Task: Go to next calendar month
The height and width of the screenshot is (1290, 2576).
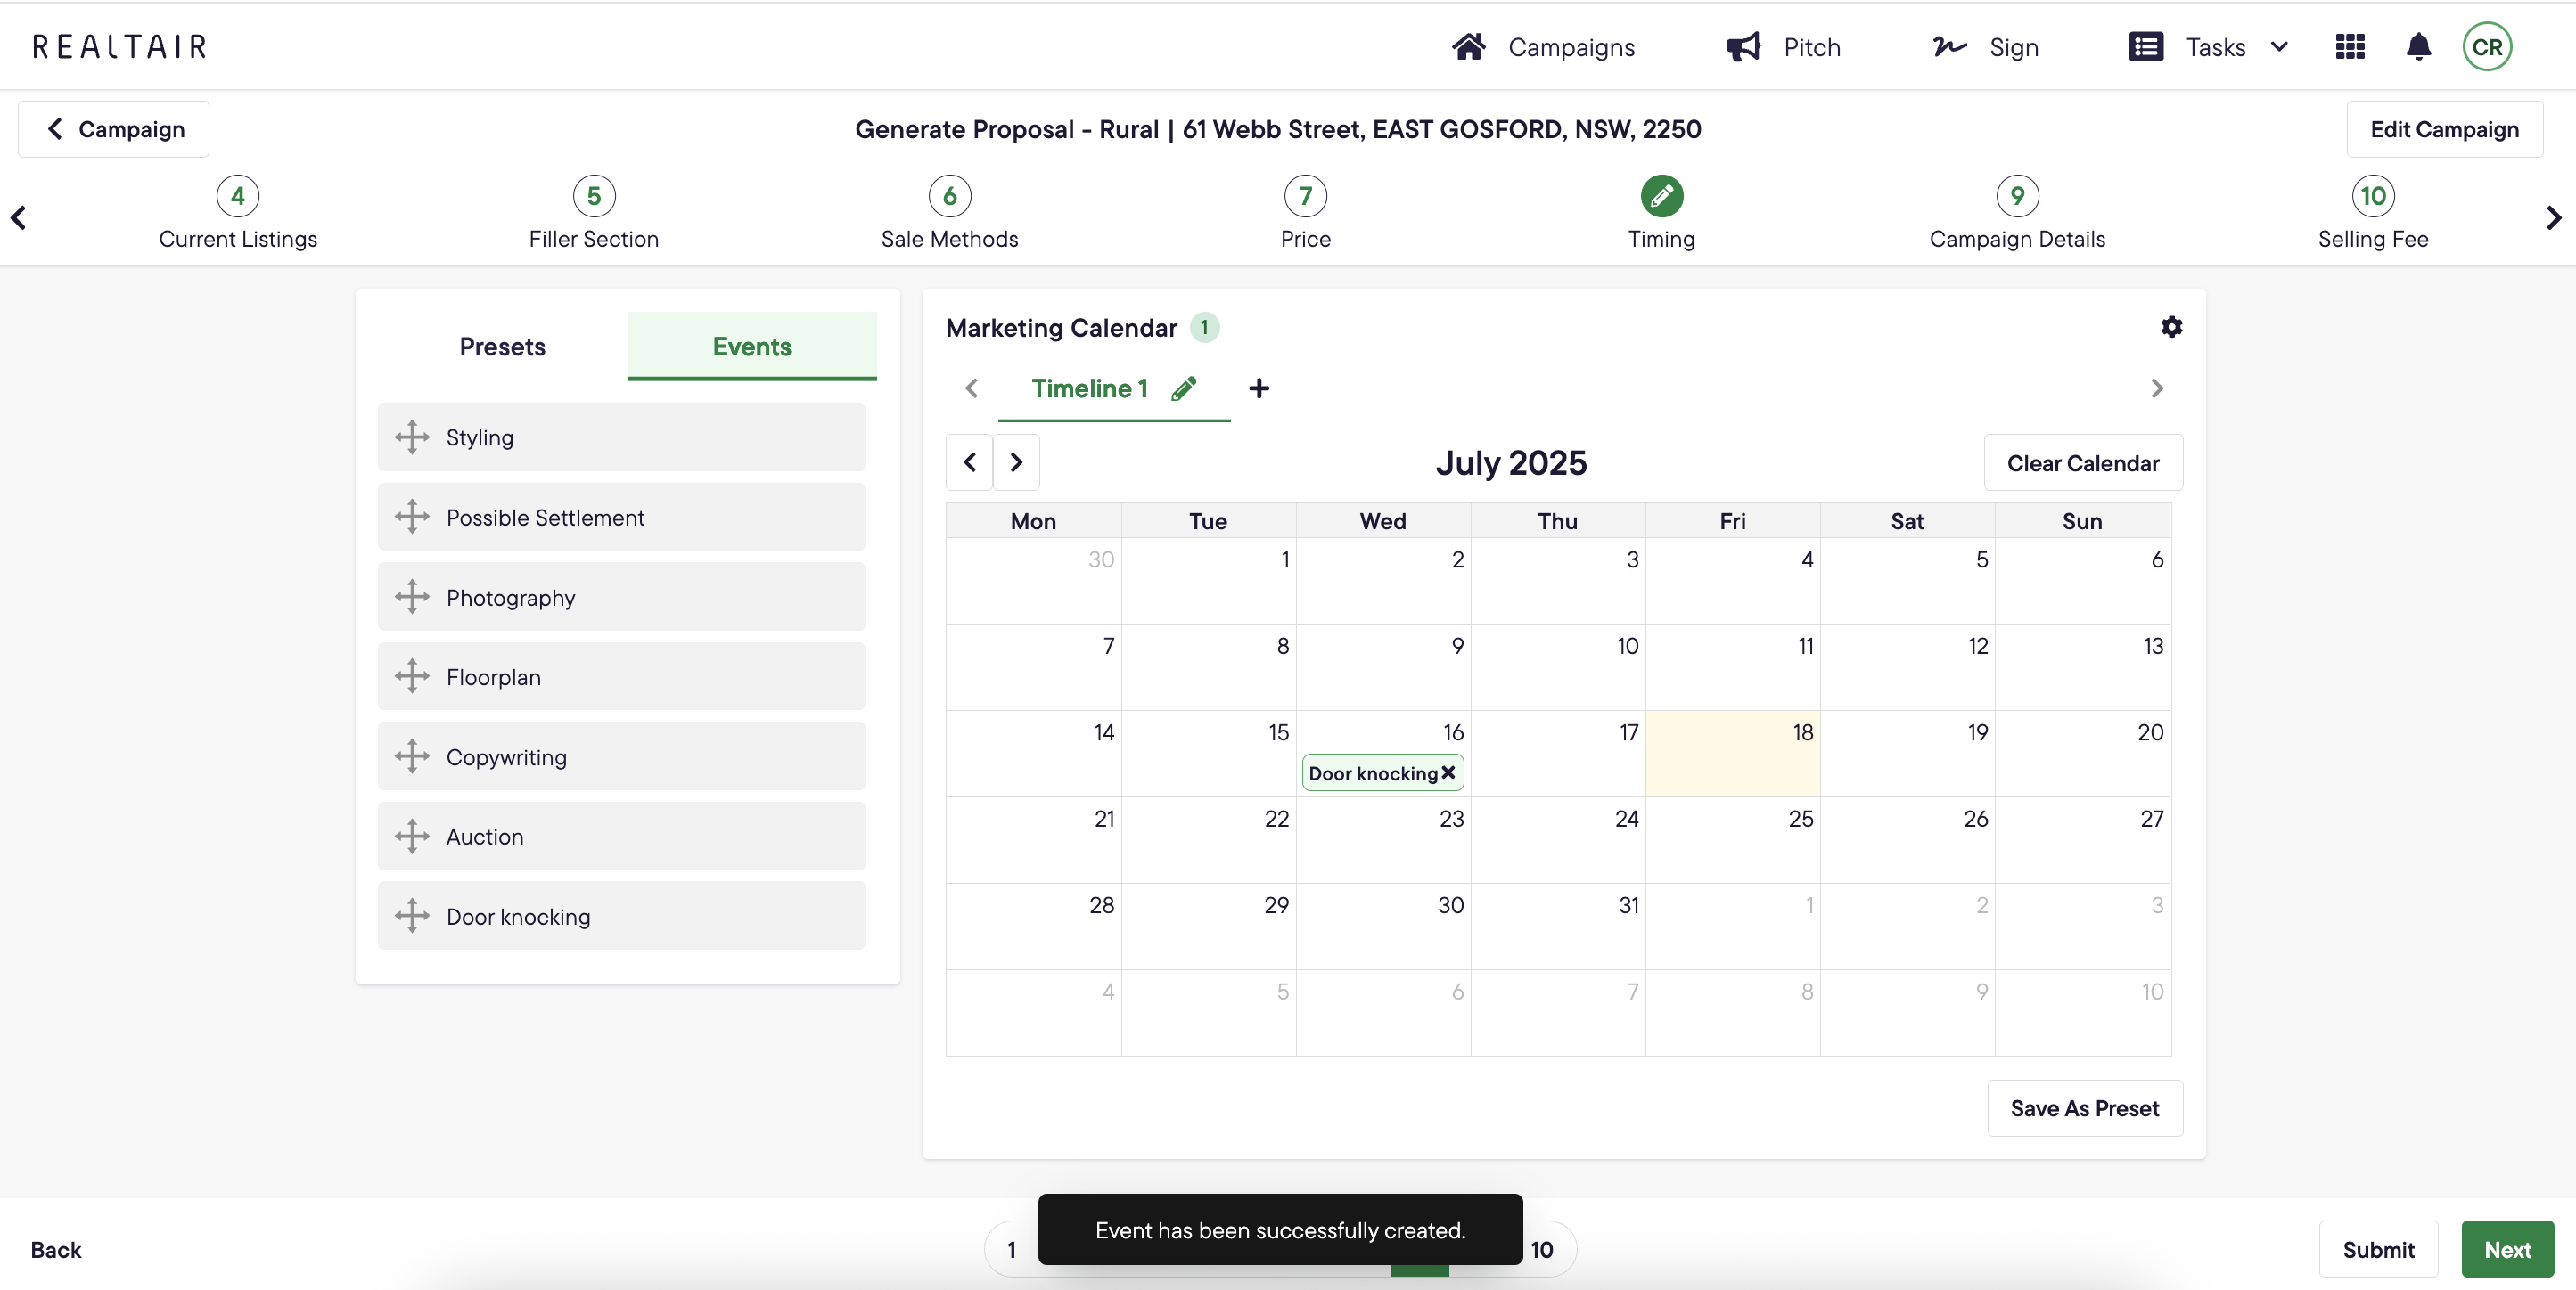Action: coord(1016,462)
